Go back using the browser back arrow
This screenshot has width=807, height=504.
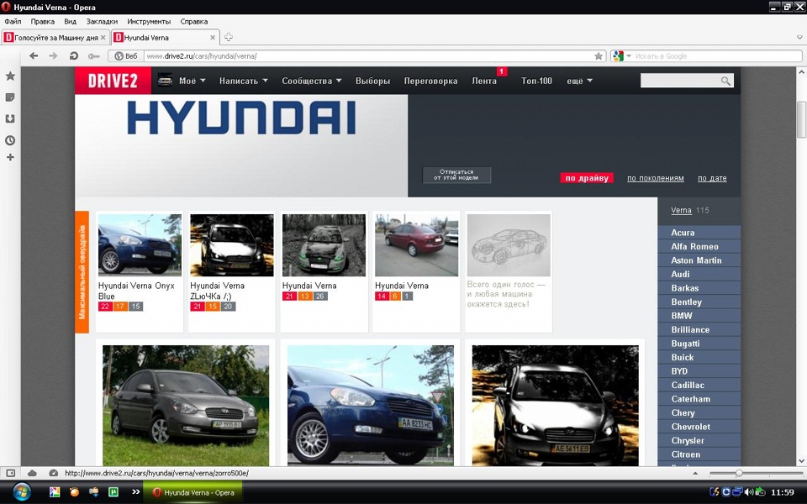tap(34, 55)
